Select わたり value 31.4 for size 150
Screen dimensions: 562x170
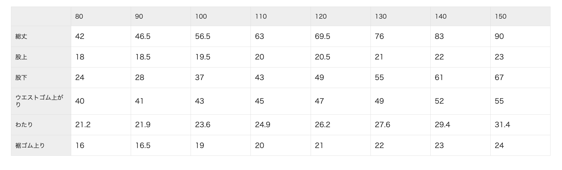pyautogui.click(x=502, y=125)
